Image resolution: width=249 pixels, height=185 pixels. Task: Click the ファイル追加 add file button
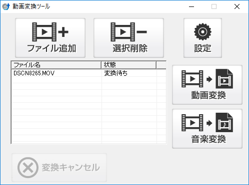[x=50, y=38]
